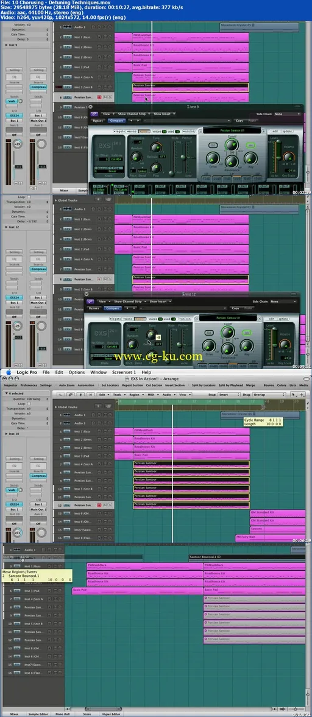Toggle poly mode in Inst 9 plugin window

[143, 131]
